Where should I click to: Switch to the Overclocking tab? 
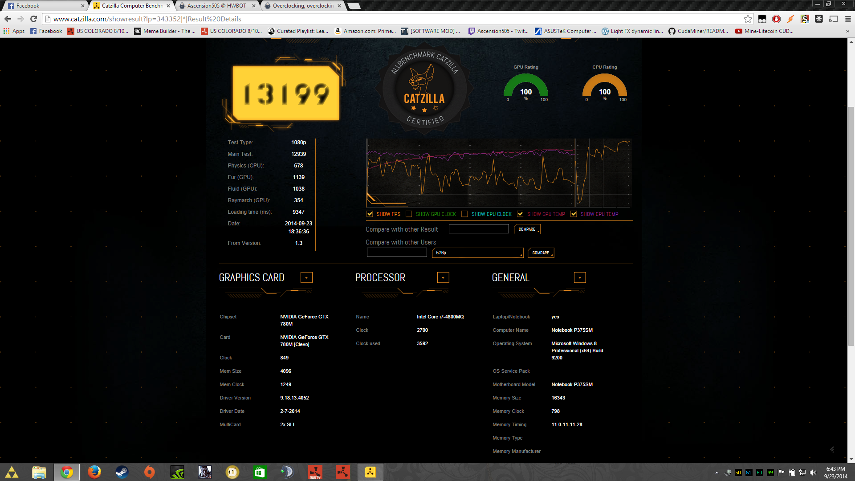coord(303,6)
